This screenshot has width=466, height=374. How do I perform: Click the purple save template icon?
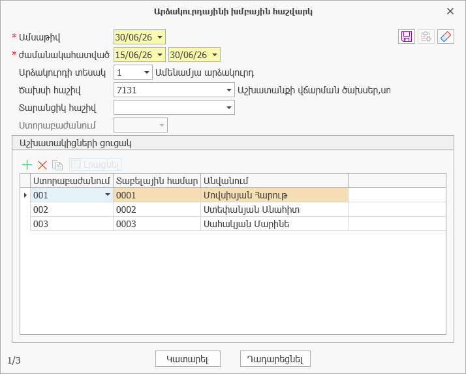coord(406,37)
